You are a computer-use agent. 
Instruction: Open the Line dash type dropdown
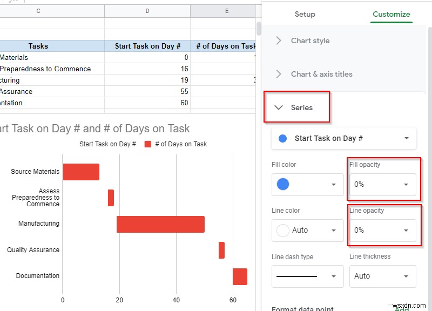[307, 276]
